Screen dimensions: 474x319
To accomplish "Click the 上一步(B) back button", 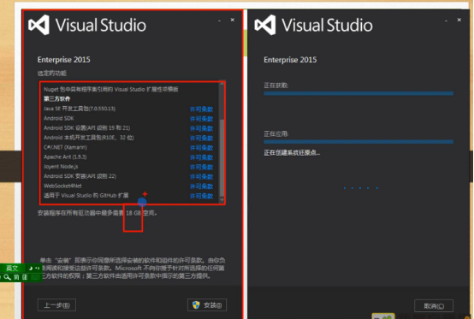I will pyautogui.click(x=56, y=305).
